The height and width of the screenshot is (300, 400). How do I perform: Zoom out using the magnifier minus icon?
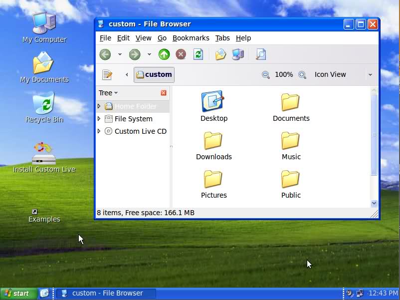[266, 74]
